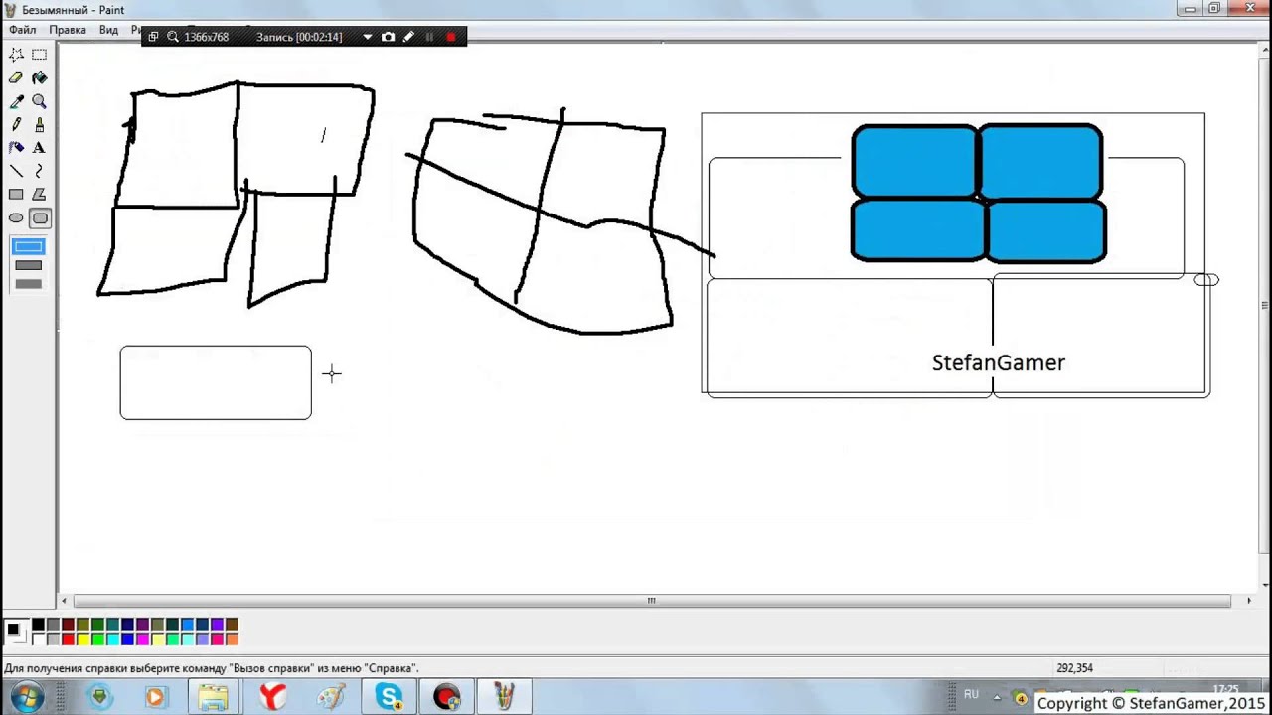
Task: Click the recorder camera snapshot icon
Action: click(388, 37)
